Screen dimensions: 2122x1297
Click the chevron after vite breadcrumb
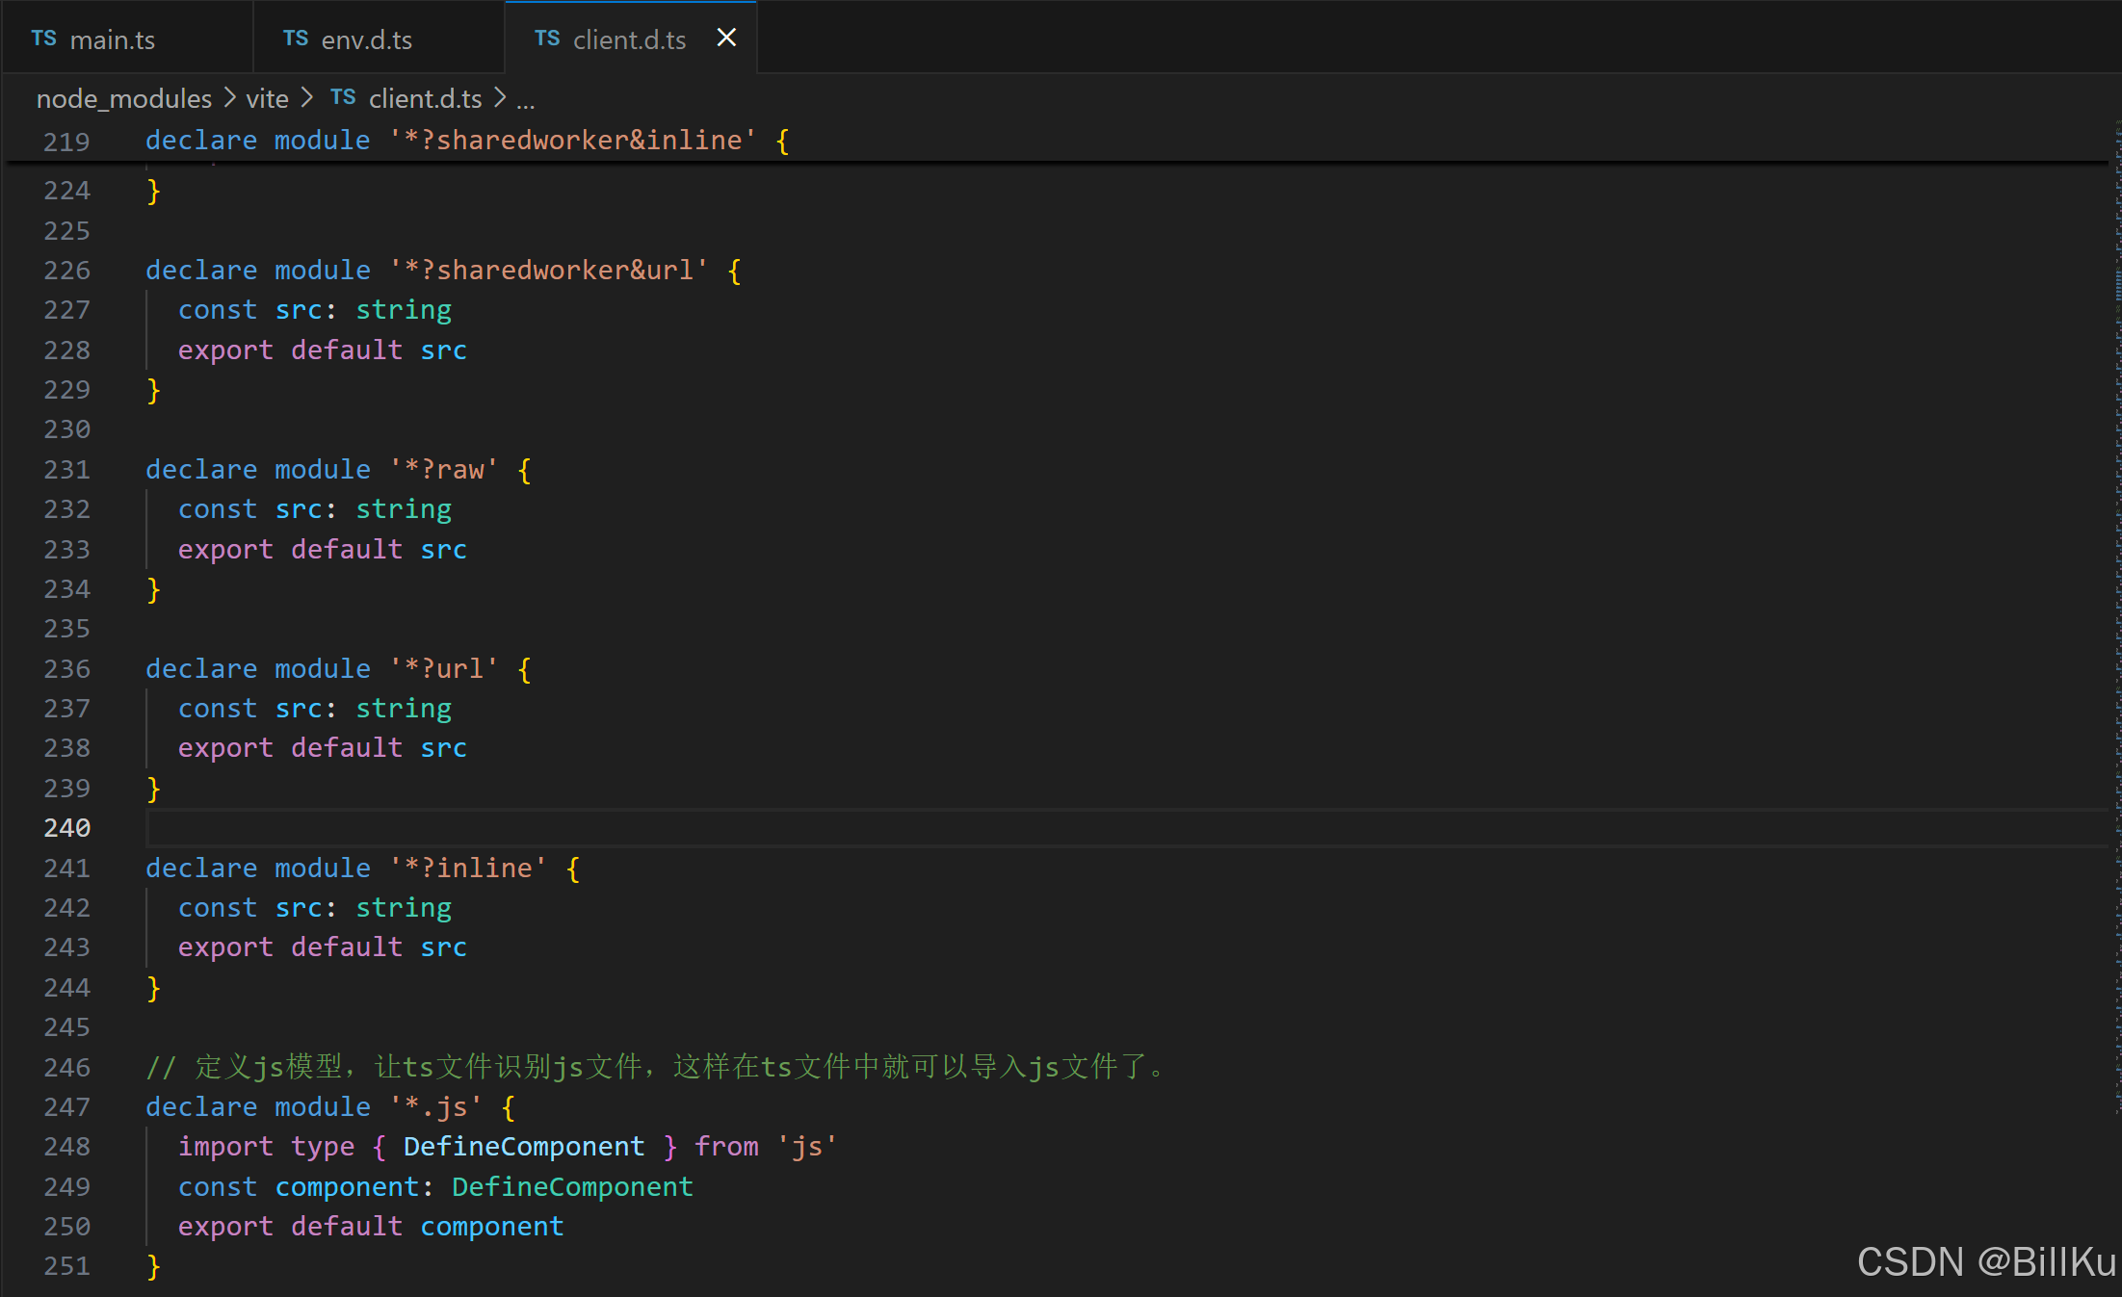(x=306, y=97)
